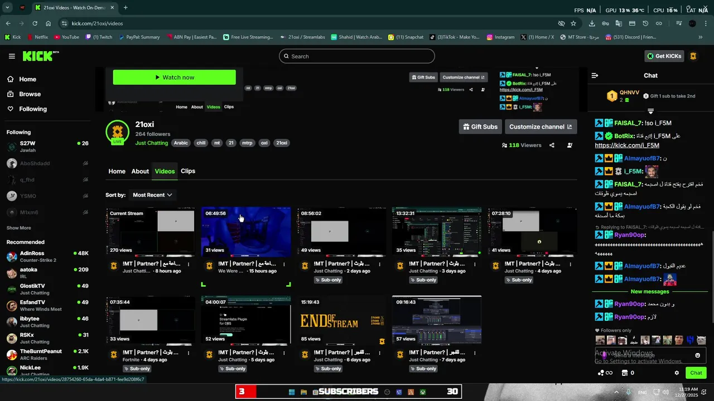Open the (1) Twitch bookmark
This screenshot has width=714, height=401.
pyautogui.click(x=99, y=37)
